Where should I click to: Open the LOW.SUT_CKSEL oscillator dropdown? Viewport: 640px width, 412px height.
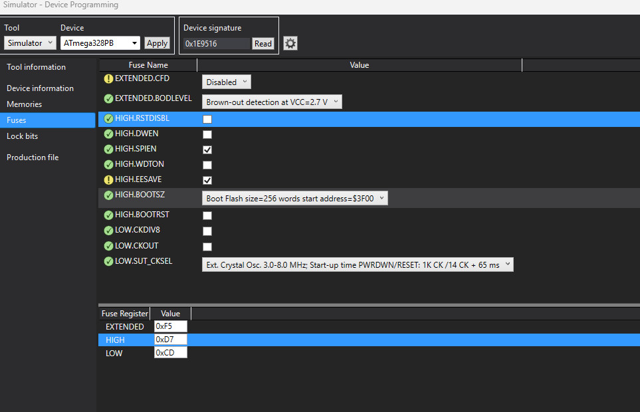point(358,264)
